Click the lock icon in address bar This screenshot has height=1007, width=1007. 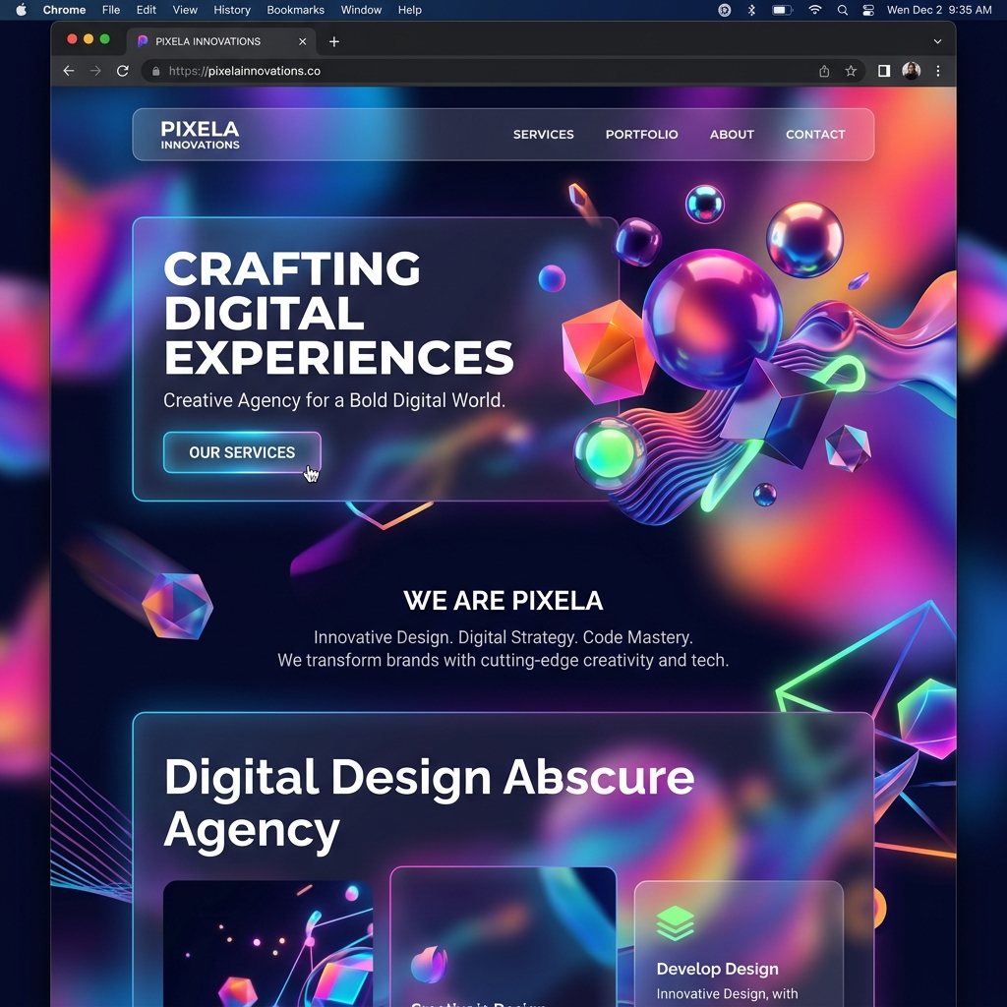coord(156,71)
